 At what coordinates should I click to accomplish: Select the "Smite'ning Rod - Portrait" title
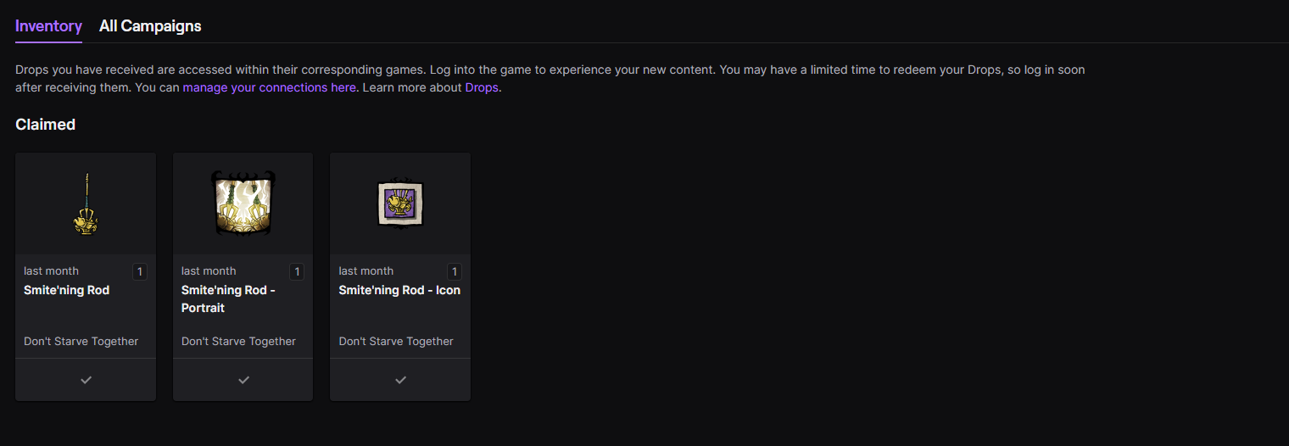pyautogui.click(x=228, y=298)
